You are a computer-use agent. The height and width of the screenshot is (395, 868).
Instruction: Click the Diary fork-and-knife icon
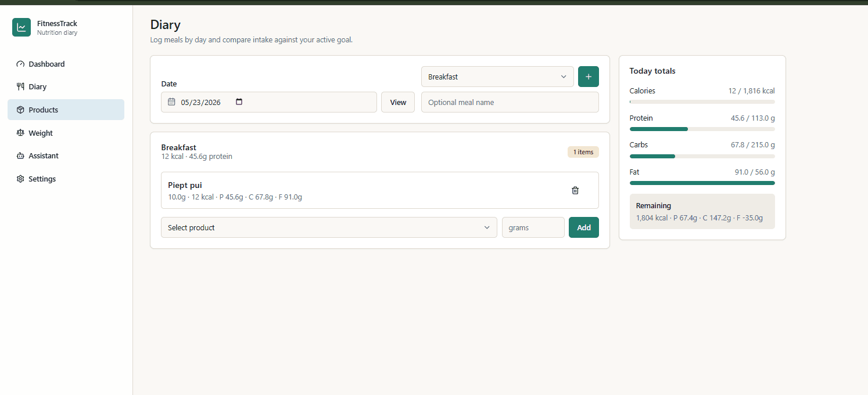click(x=20, y=87)
